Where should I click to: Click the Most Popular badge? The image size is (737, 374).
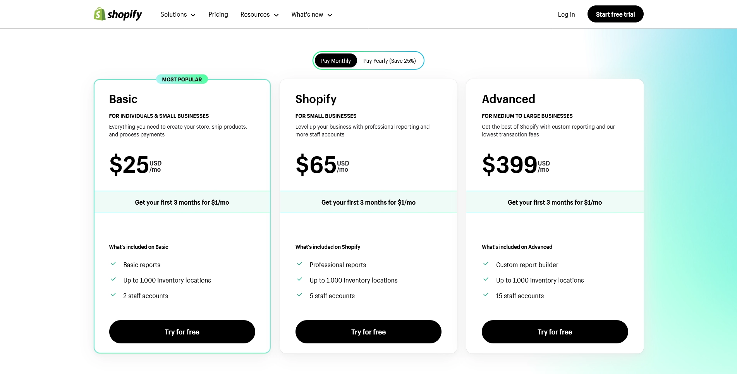coord(182,79)
